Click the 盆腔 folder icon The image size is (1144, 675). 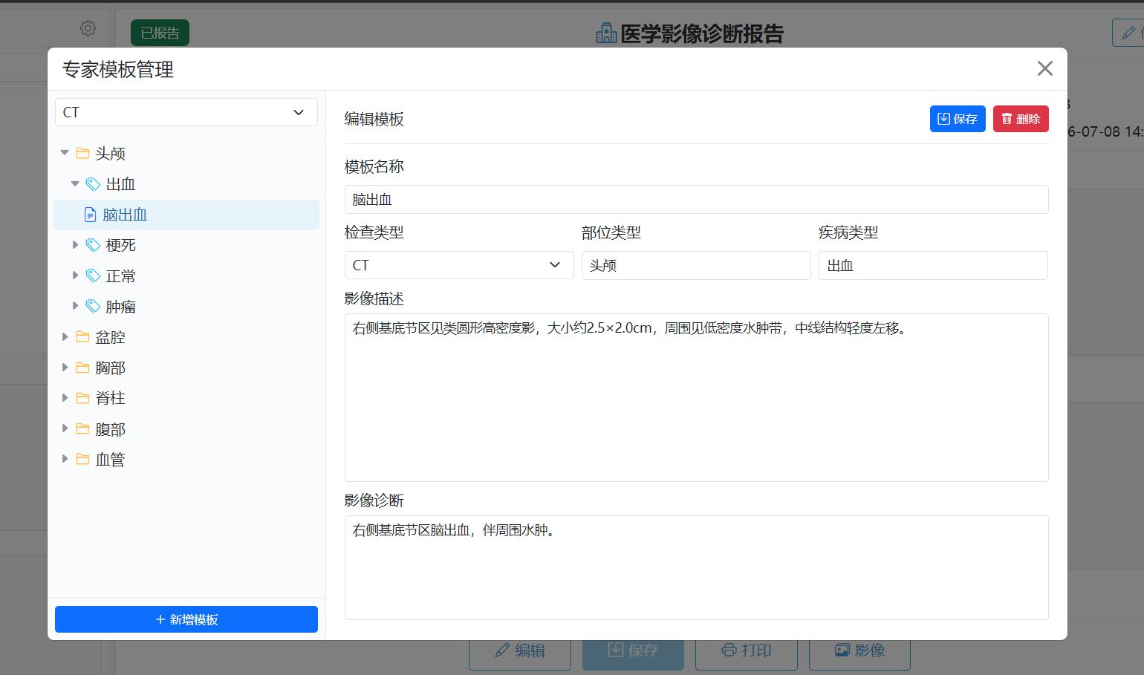[82, 336]
